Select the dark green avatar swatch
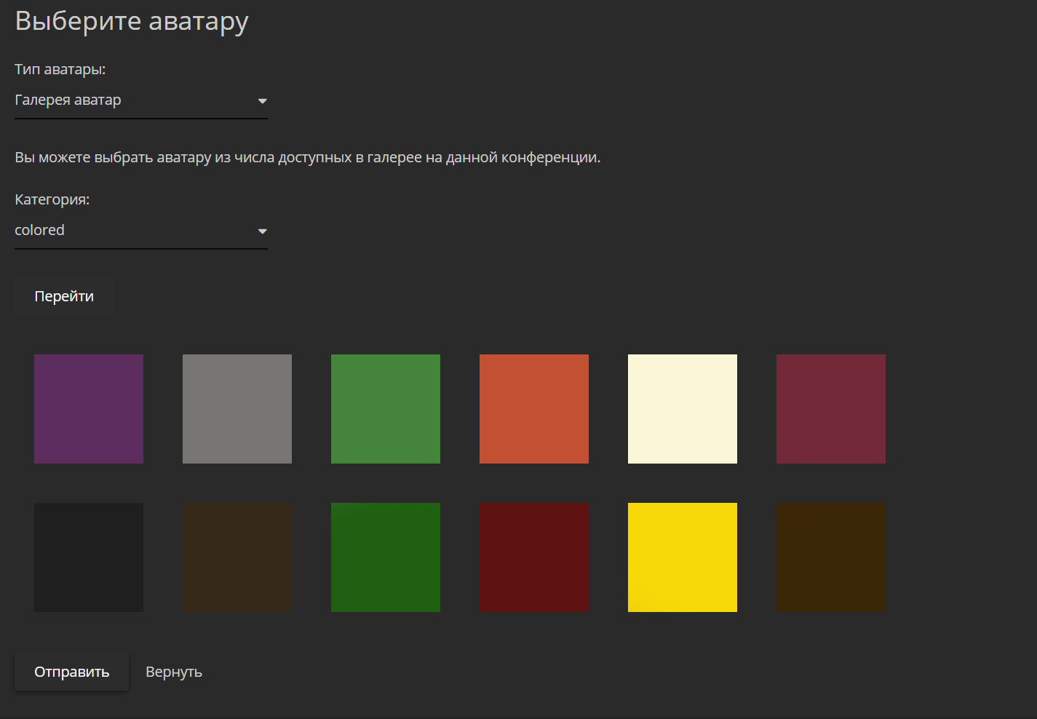Screen dimensions: 1037x719 coord(386,557)
